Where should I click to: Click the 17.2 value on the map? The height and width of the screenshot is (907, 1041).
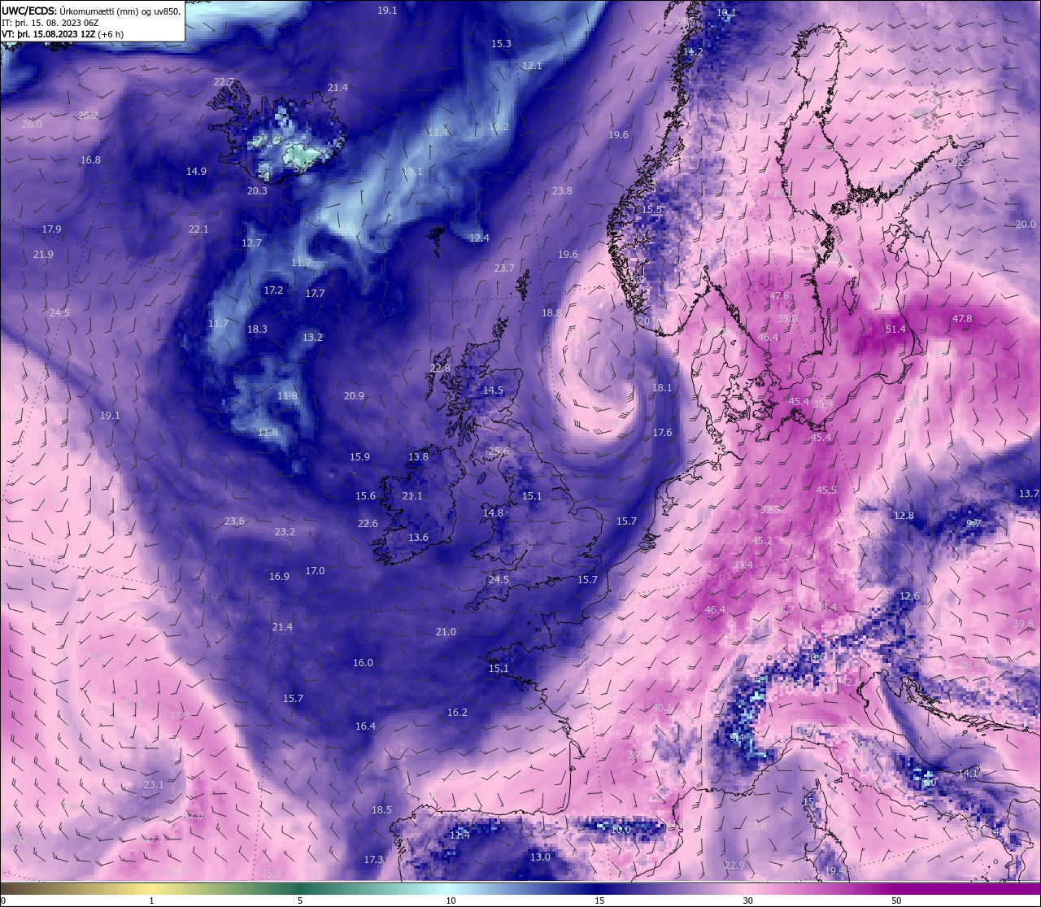[273, 290]
